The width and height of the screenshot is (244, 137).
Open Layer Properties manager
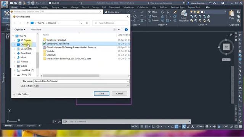tap(184, 16)
